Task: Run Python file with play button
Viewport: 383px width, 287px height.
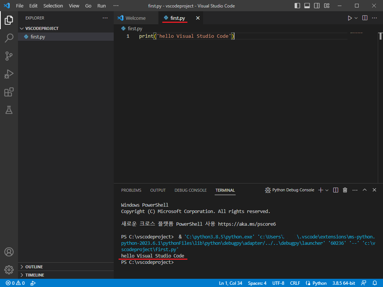Action: [350, 18]
